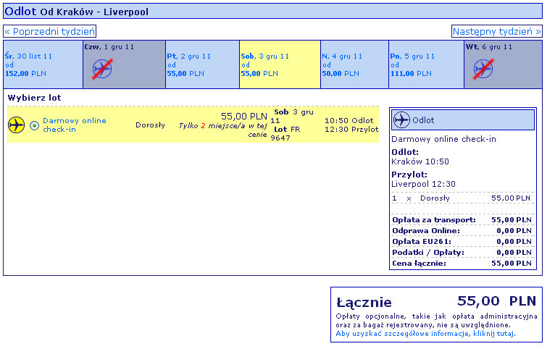Image resolution: width=555 pixels, height=349 pixels.
Task: Click the 'Tylko 2 miejsce/a w tej cenie' notice
Action: (222, 130)
